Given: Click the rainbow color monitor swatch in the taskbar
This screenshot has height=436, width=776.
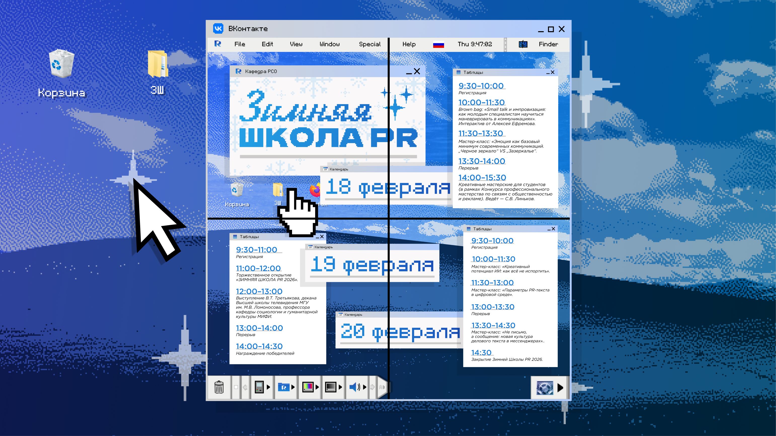Looking at the screenshot, I should [x=308, y=387].
